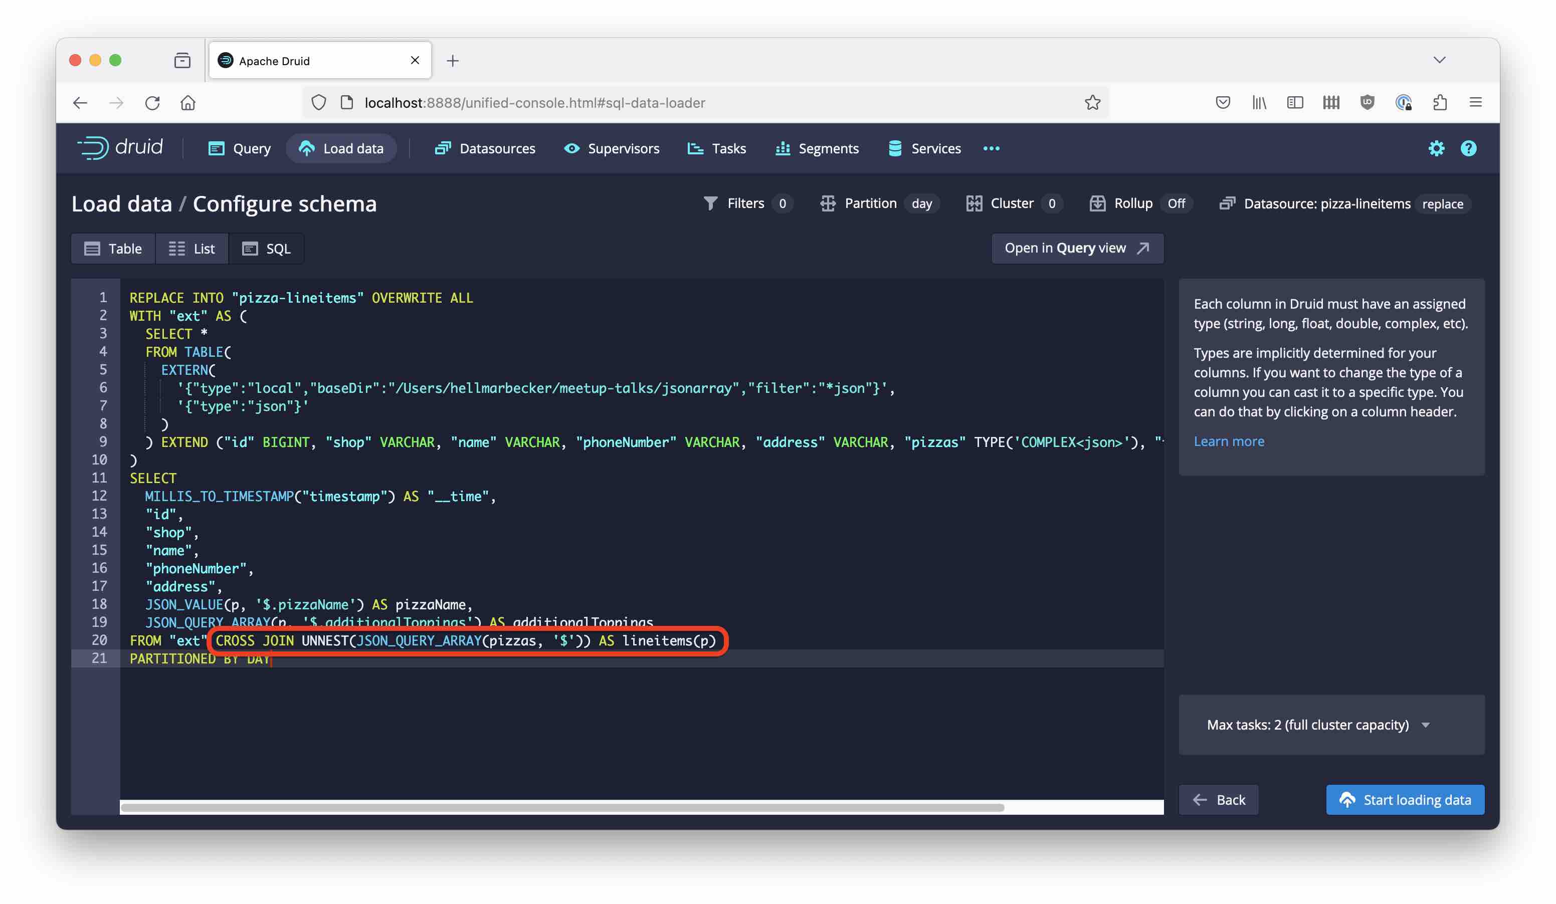Open the Services view
The width and height of the screenshot is (1556, 904).
pyautogui.click(x=935, y=148)
